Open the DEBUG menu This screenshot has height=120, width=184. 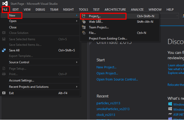(40, 10)
